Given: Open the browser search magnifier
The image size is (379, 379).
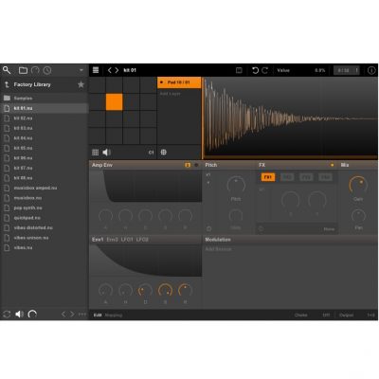Looking at the screenshot, I should pos(7,70).
